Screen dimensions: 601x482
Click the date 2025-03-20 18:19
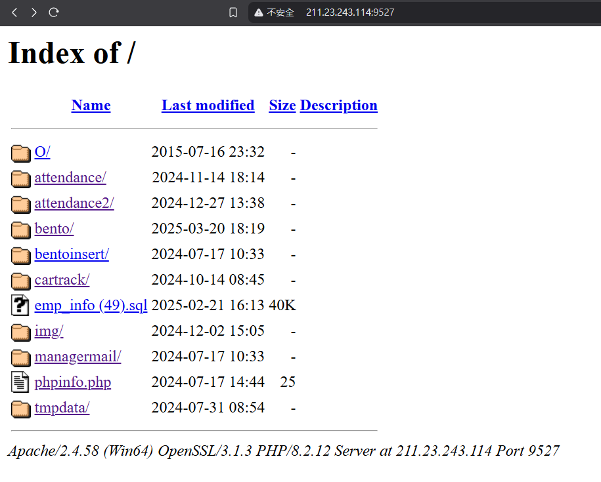[x=208, y=229]
